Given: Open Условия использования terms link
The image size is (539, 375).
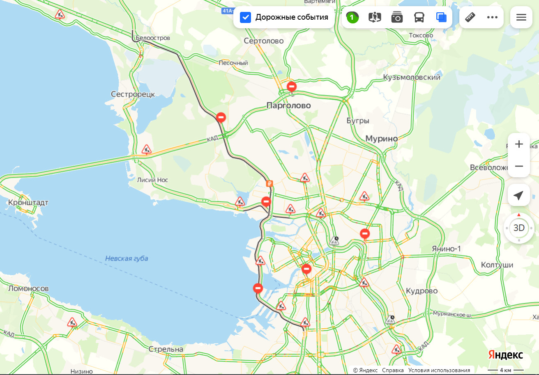Looking at the screenshot, I should coord(439,370).
